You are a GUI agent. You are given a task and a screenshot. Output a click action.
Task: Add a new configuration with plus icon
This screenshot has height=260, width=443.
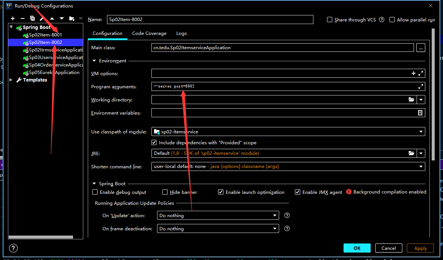[x=13, y=18]
